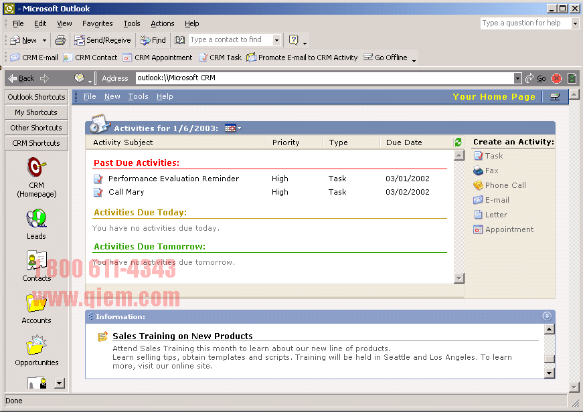Select the Other Shortcuts group

36,128
